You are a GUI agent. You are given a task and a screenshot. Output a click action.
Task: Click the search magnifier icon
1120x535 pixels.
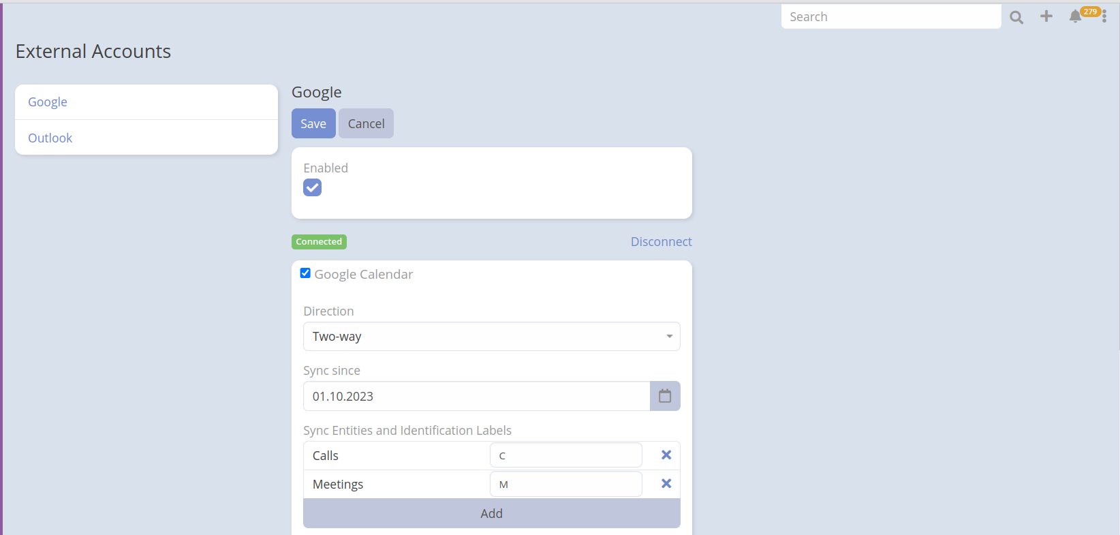[1016, 17]
